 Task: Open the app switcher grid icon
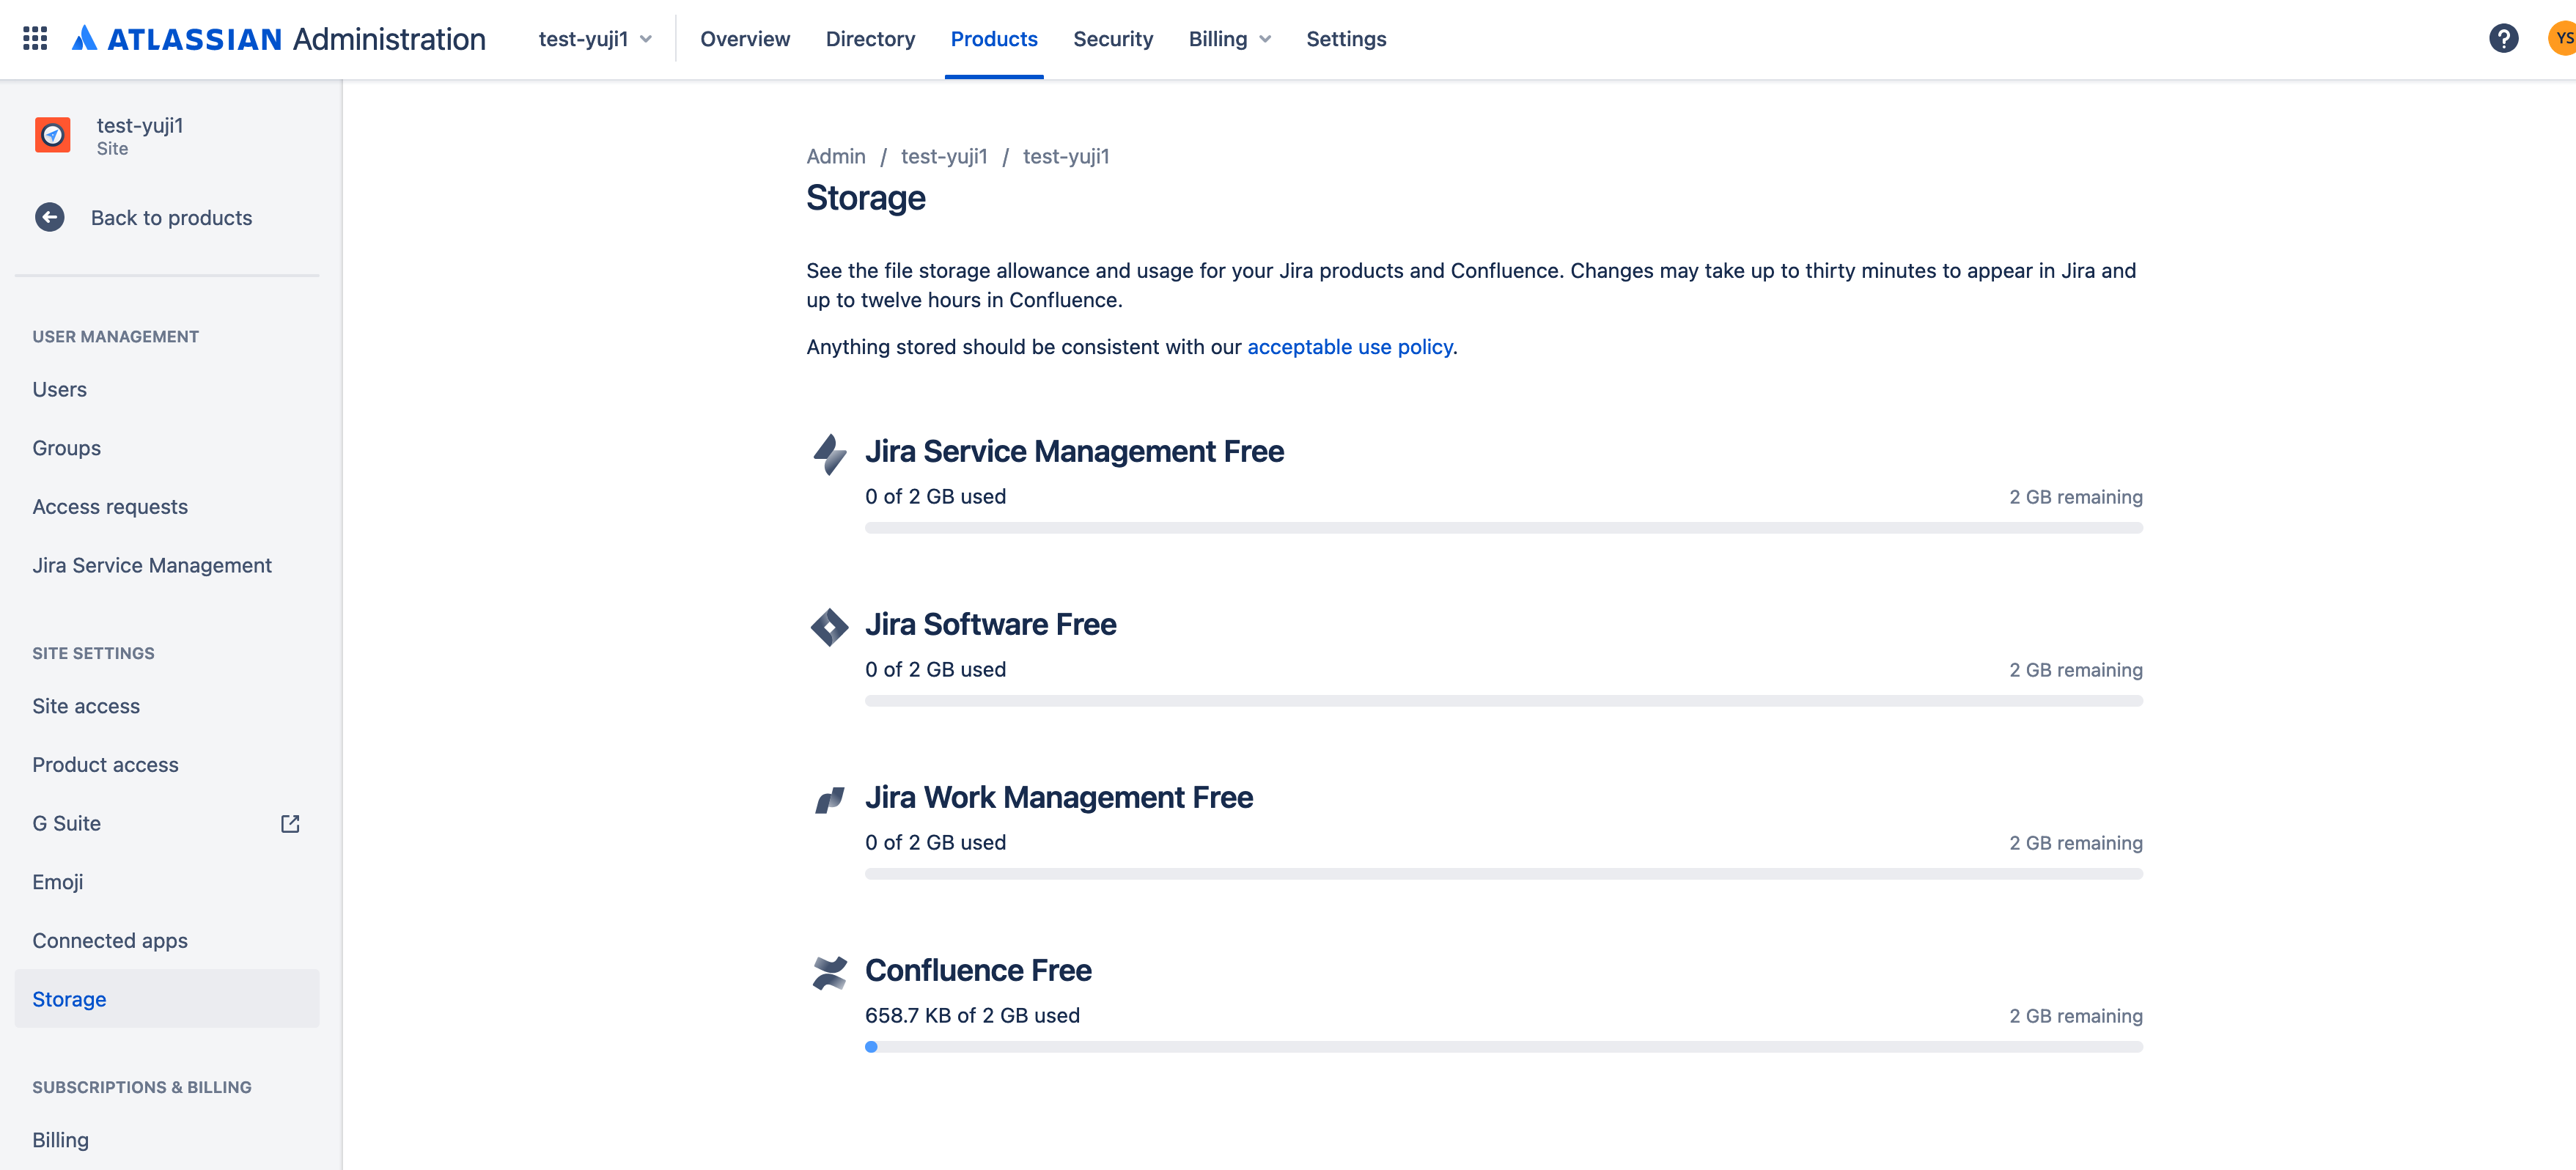pos(35,38)
